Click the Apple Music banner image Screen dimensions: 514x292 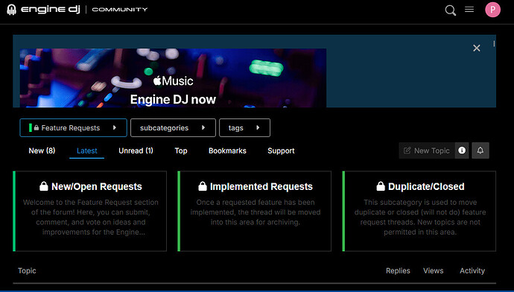173,78
